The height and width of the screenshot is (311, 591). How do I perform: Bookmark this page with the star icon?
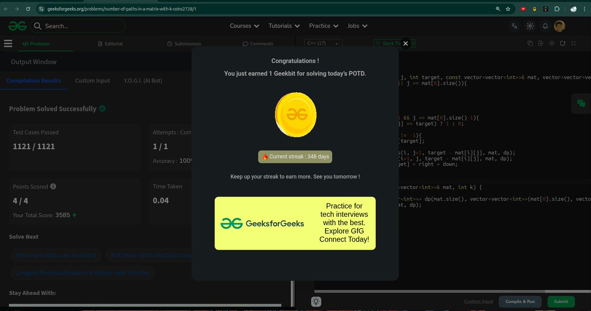point(508,9)
